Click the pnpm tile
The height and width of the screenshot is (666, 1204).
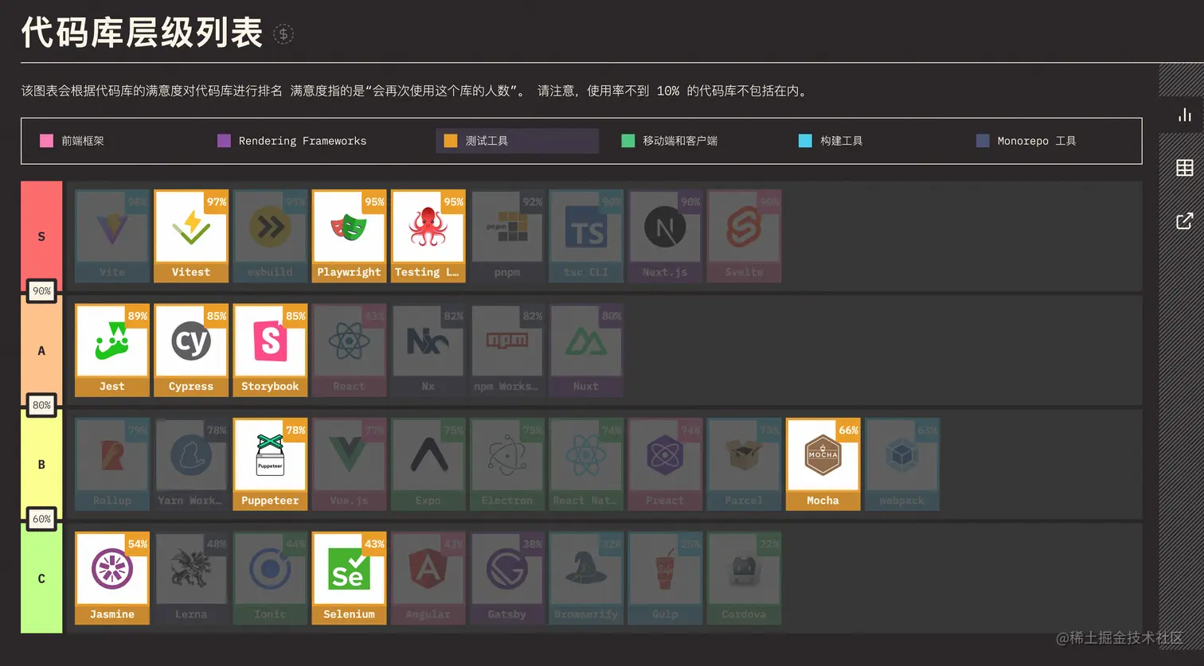click(507, 236)
